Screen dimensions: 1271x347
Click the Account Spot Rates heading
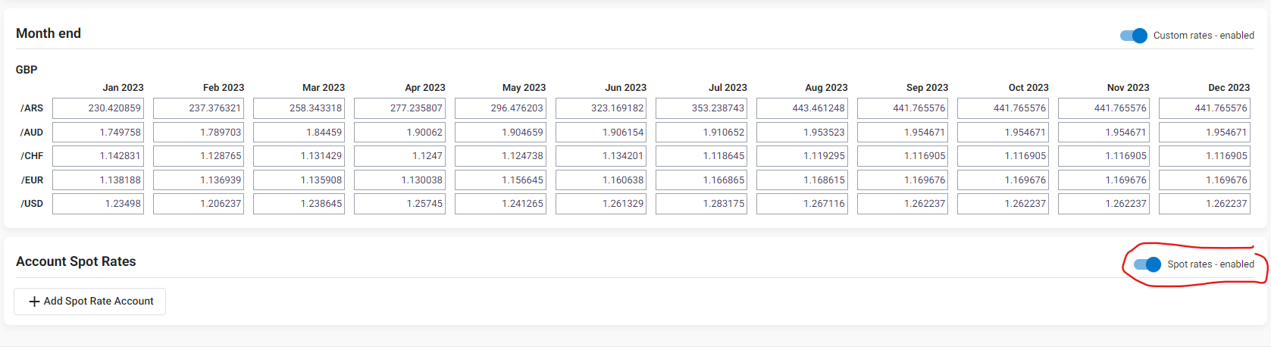pos(76,261)
